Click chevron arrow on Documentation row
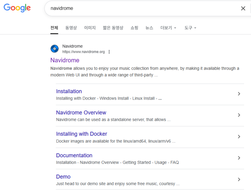 pos(239,158)
